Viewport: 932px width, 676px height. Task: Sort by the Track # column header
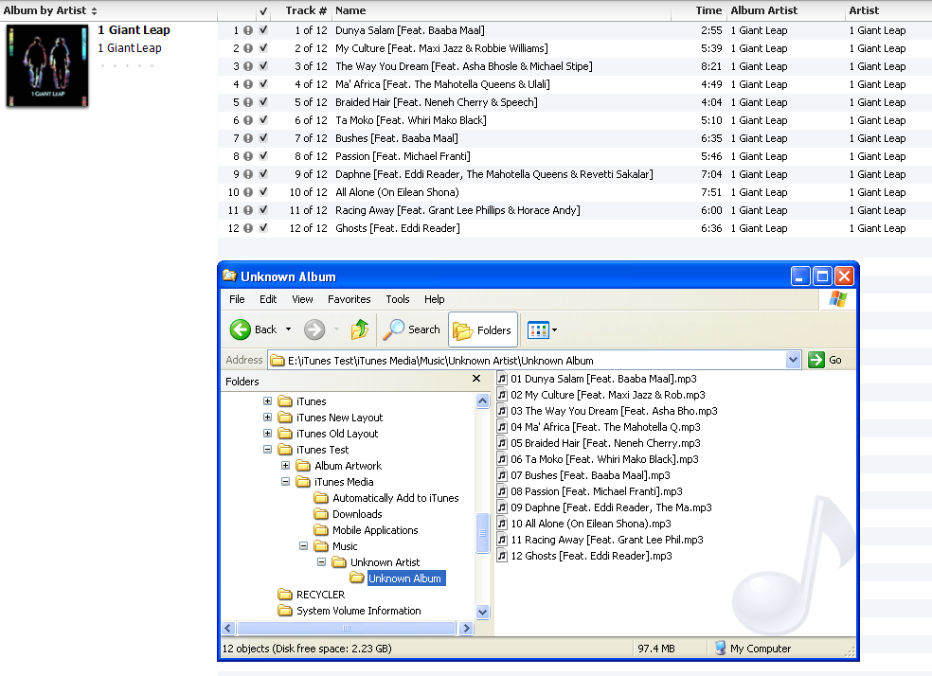pyautogui.click(x=301, y=10)
